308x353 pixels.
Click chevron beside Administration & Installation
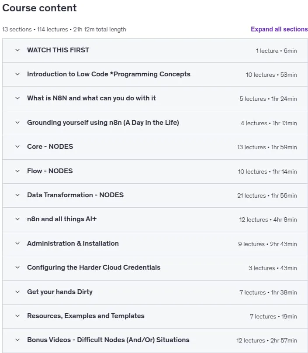click(17, 243)
